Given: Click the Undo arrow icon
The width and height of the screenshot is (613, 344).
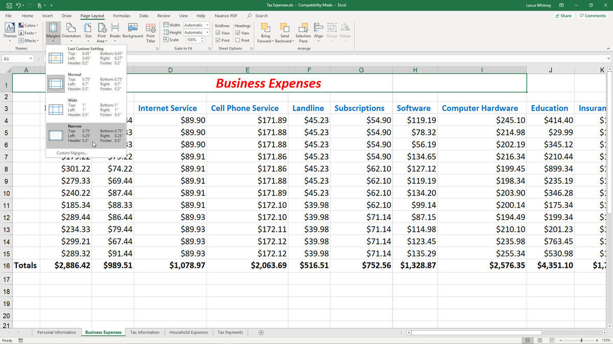Looking at the screenshot, I should coord(18,6).
